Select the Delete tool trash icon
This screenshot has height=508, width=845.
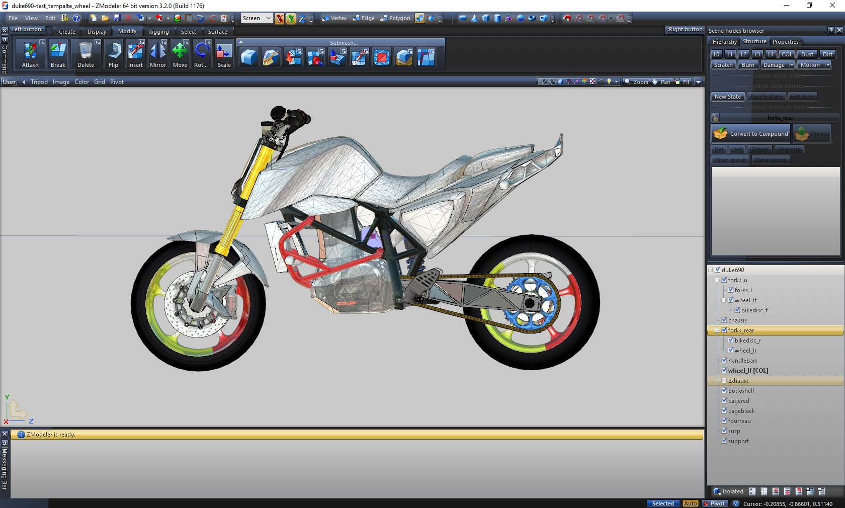pos(86,51)
